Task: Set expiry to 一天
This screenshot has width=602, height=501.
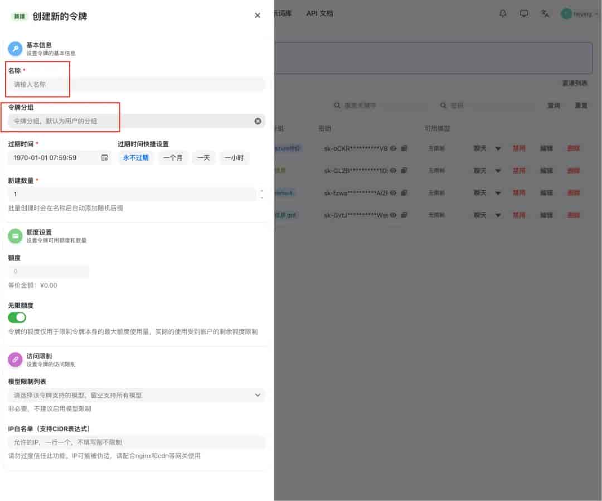Action: [203, 157]
